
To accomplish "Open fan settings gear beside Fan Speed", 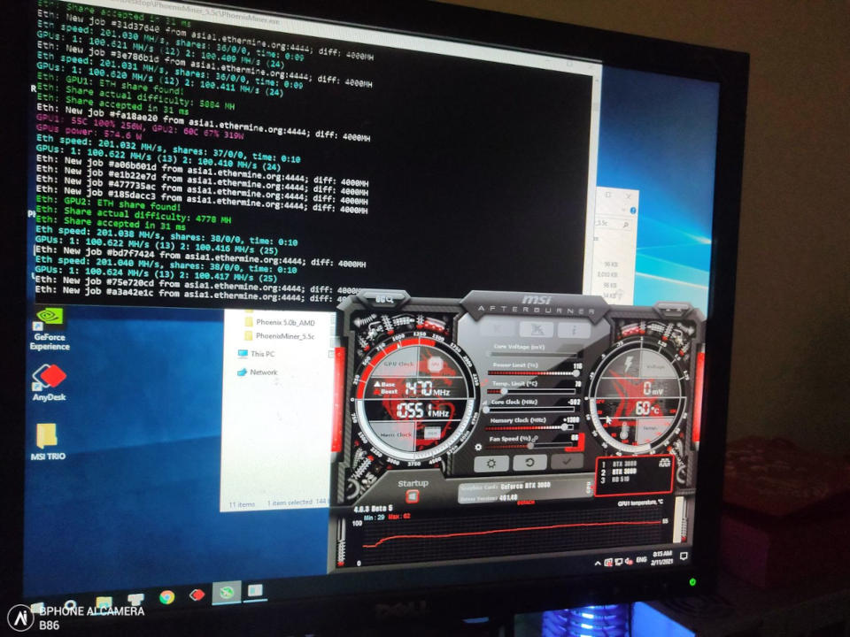I will 478,447.
